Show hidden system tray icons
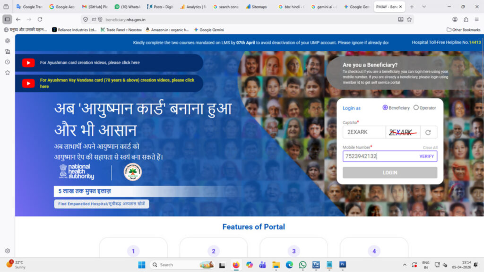The width and height of the screenshot is (484, 272). click(404, 265)
